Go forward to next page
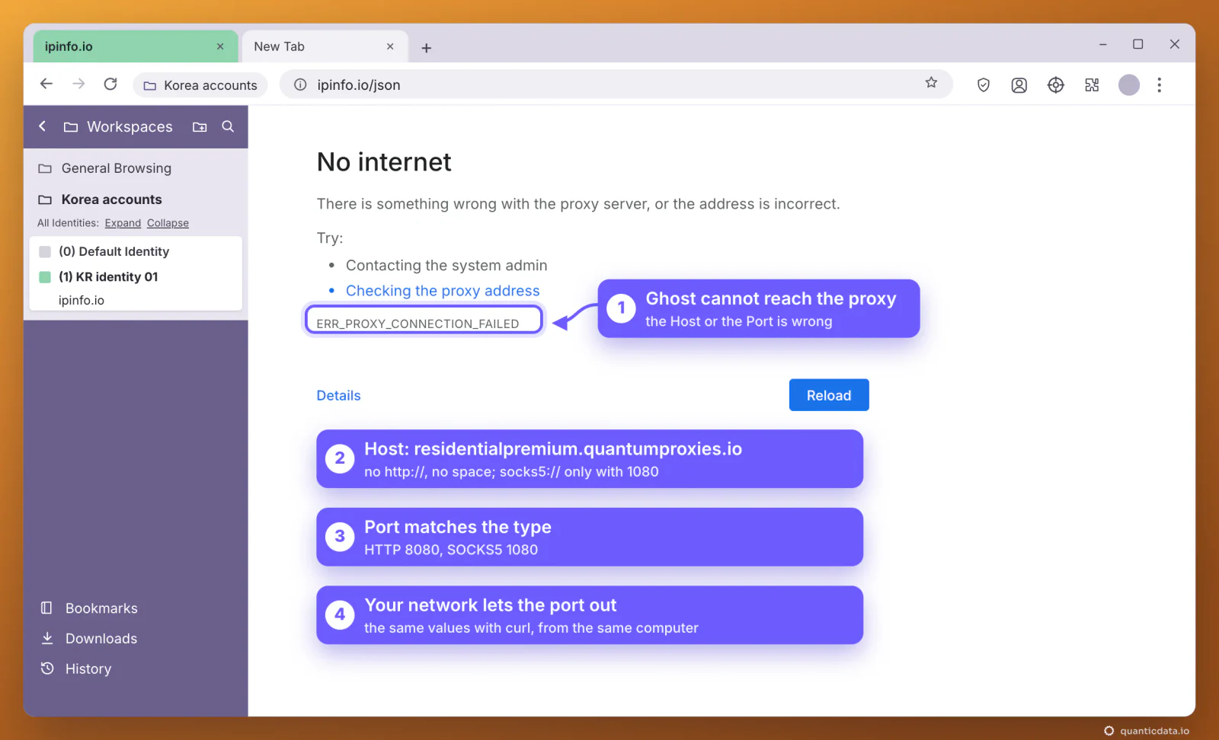This screenshot has width=1219, height=740. [78, 85]
